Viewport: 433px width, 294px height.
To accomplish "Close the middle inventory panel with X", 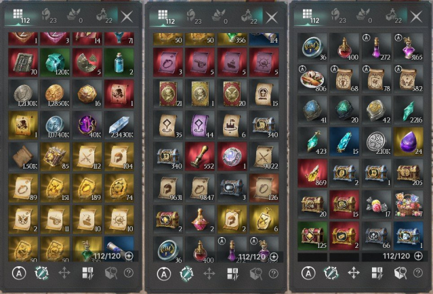I will 272,18.
